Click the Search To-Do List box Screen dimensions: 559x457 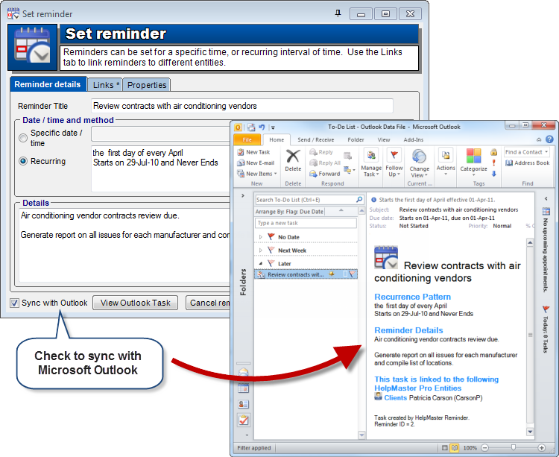click(306, 200)
